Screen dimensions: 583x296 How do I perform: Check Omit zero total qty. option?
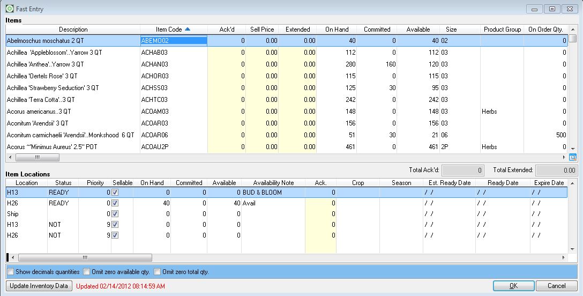[x=158, y=272]
